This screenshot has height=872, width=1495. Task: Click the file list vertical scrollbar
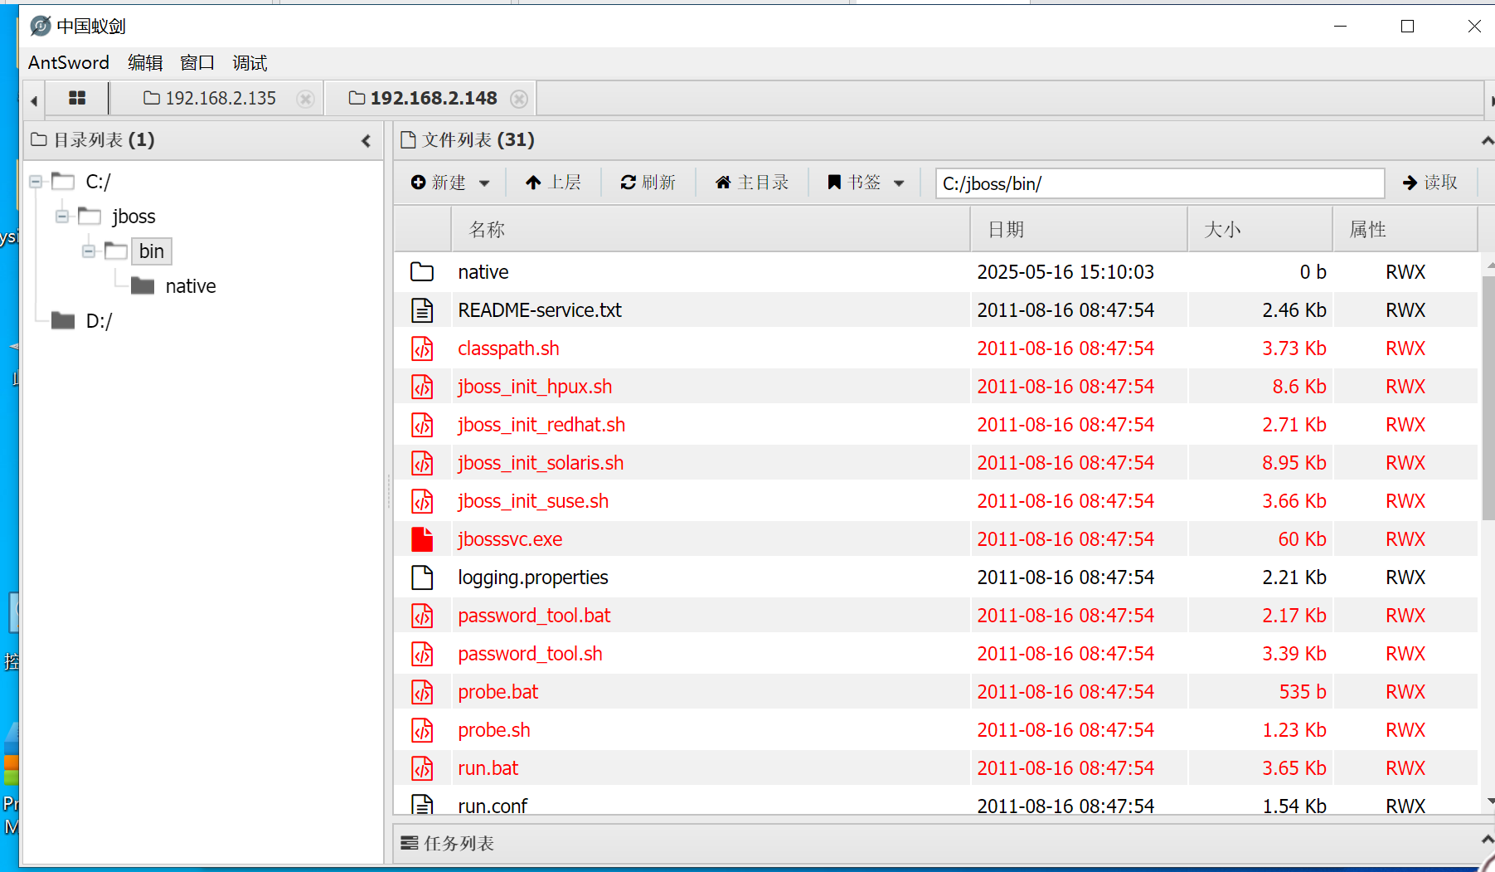coord(1488,398)
